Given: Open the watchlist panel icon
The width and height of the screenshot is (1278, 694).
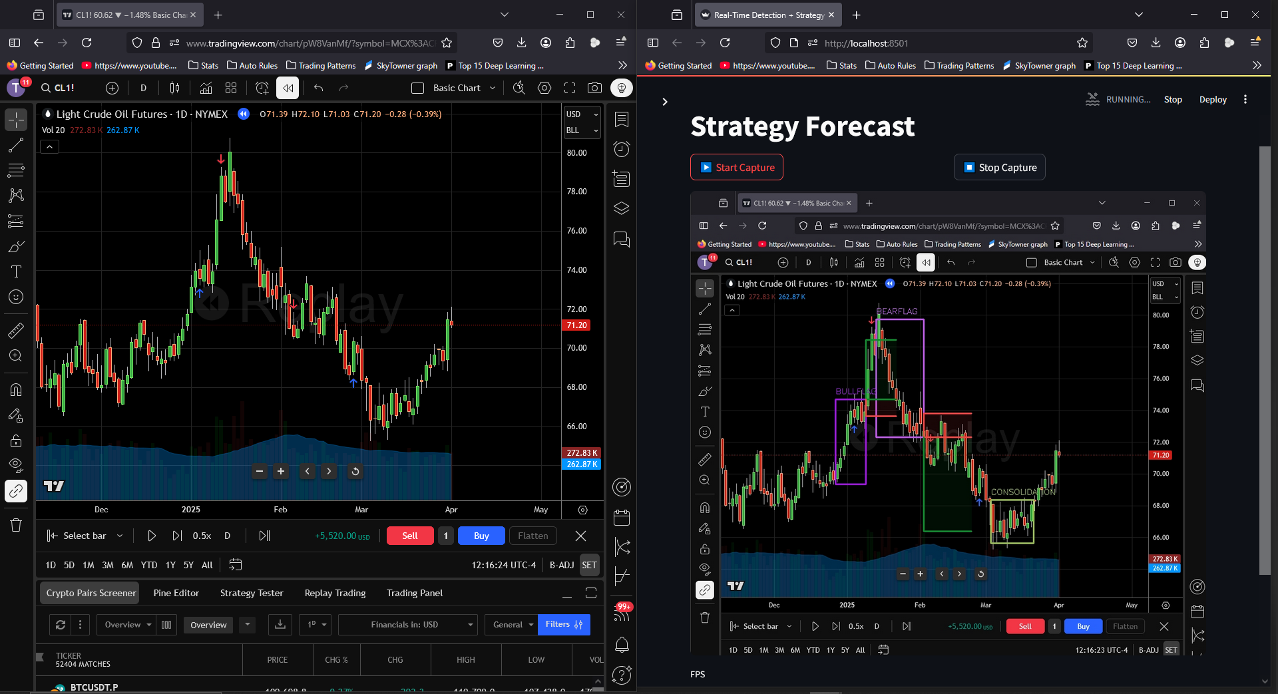Looking at the screenshot, I should coord(621,120).
